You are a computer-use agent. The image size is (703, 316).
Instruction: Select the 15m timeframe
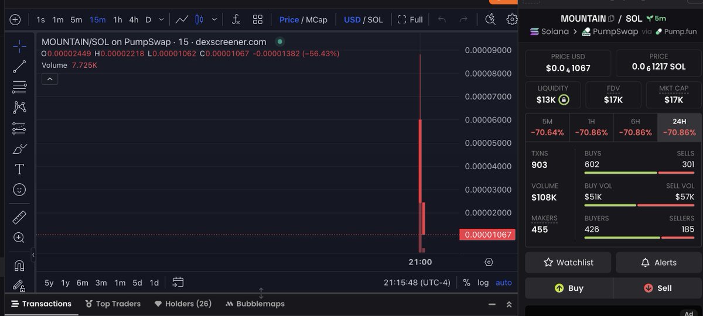pos(98,19)
